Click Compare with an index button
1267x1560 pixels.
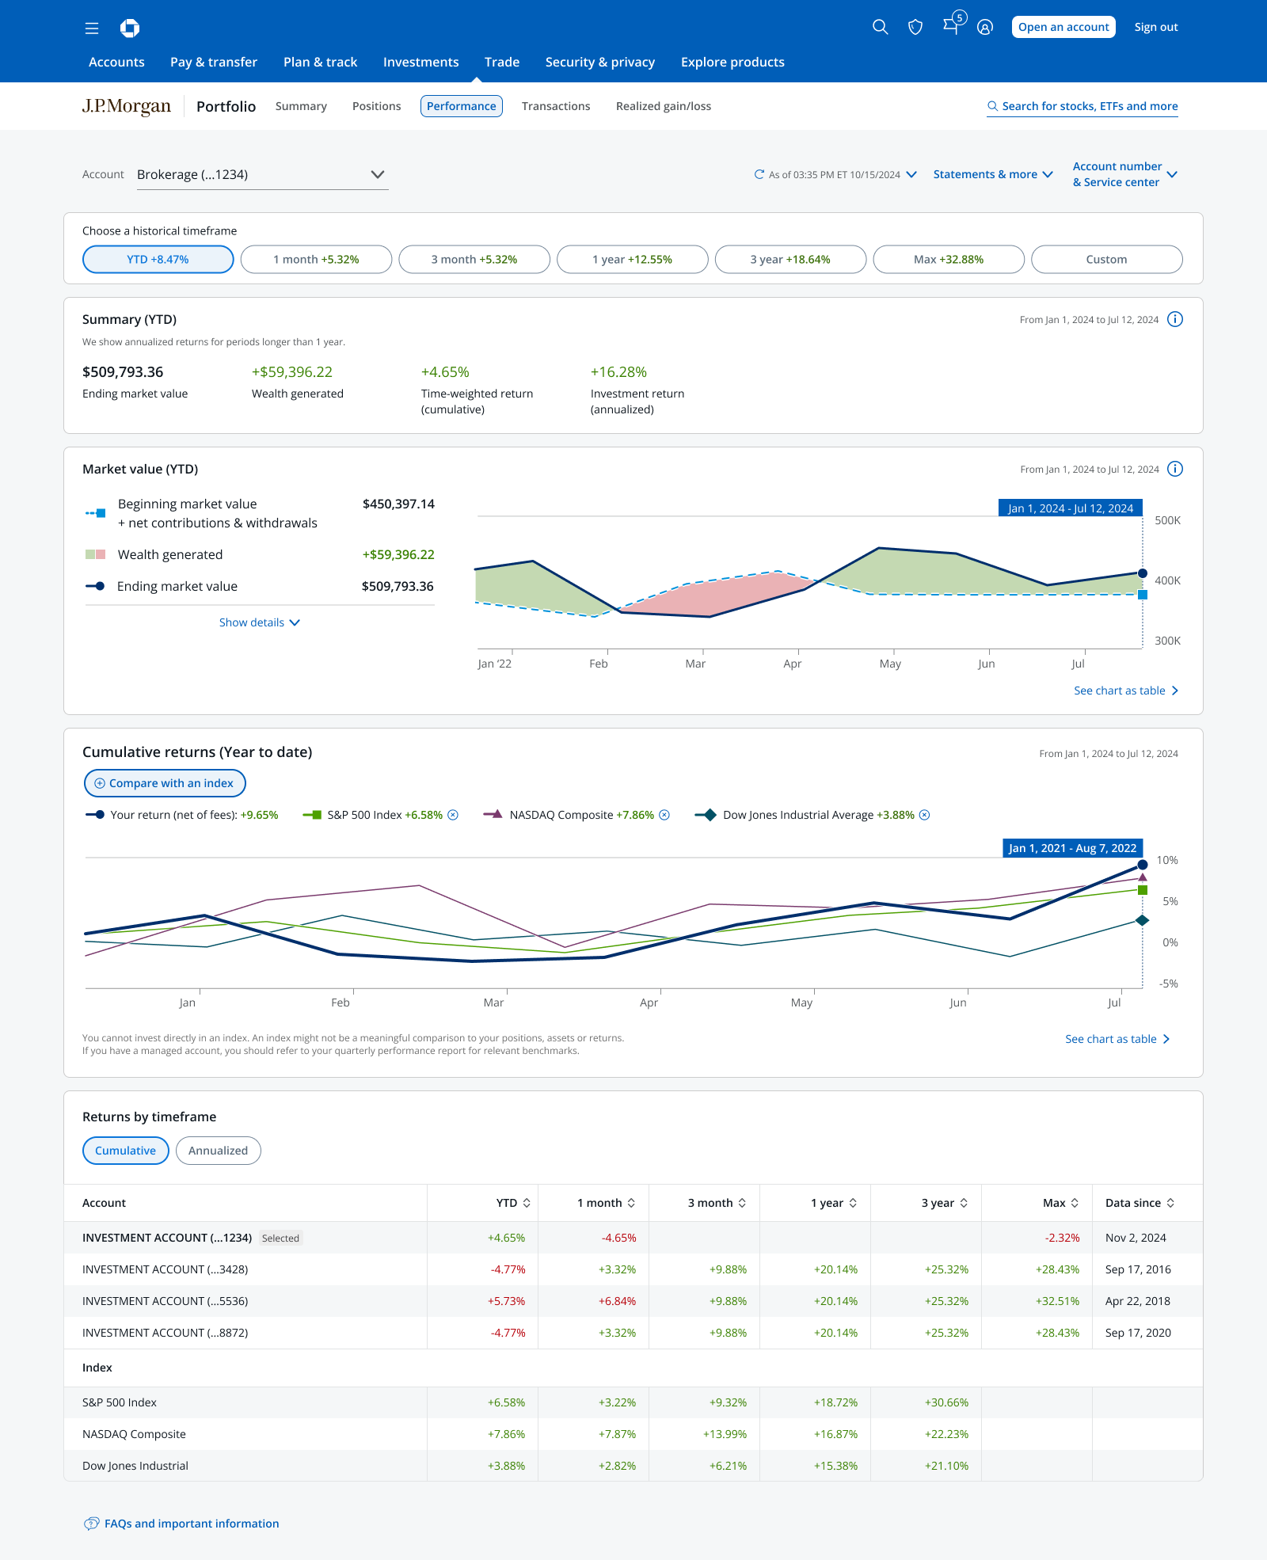165,783
